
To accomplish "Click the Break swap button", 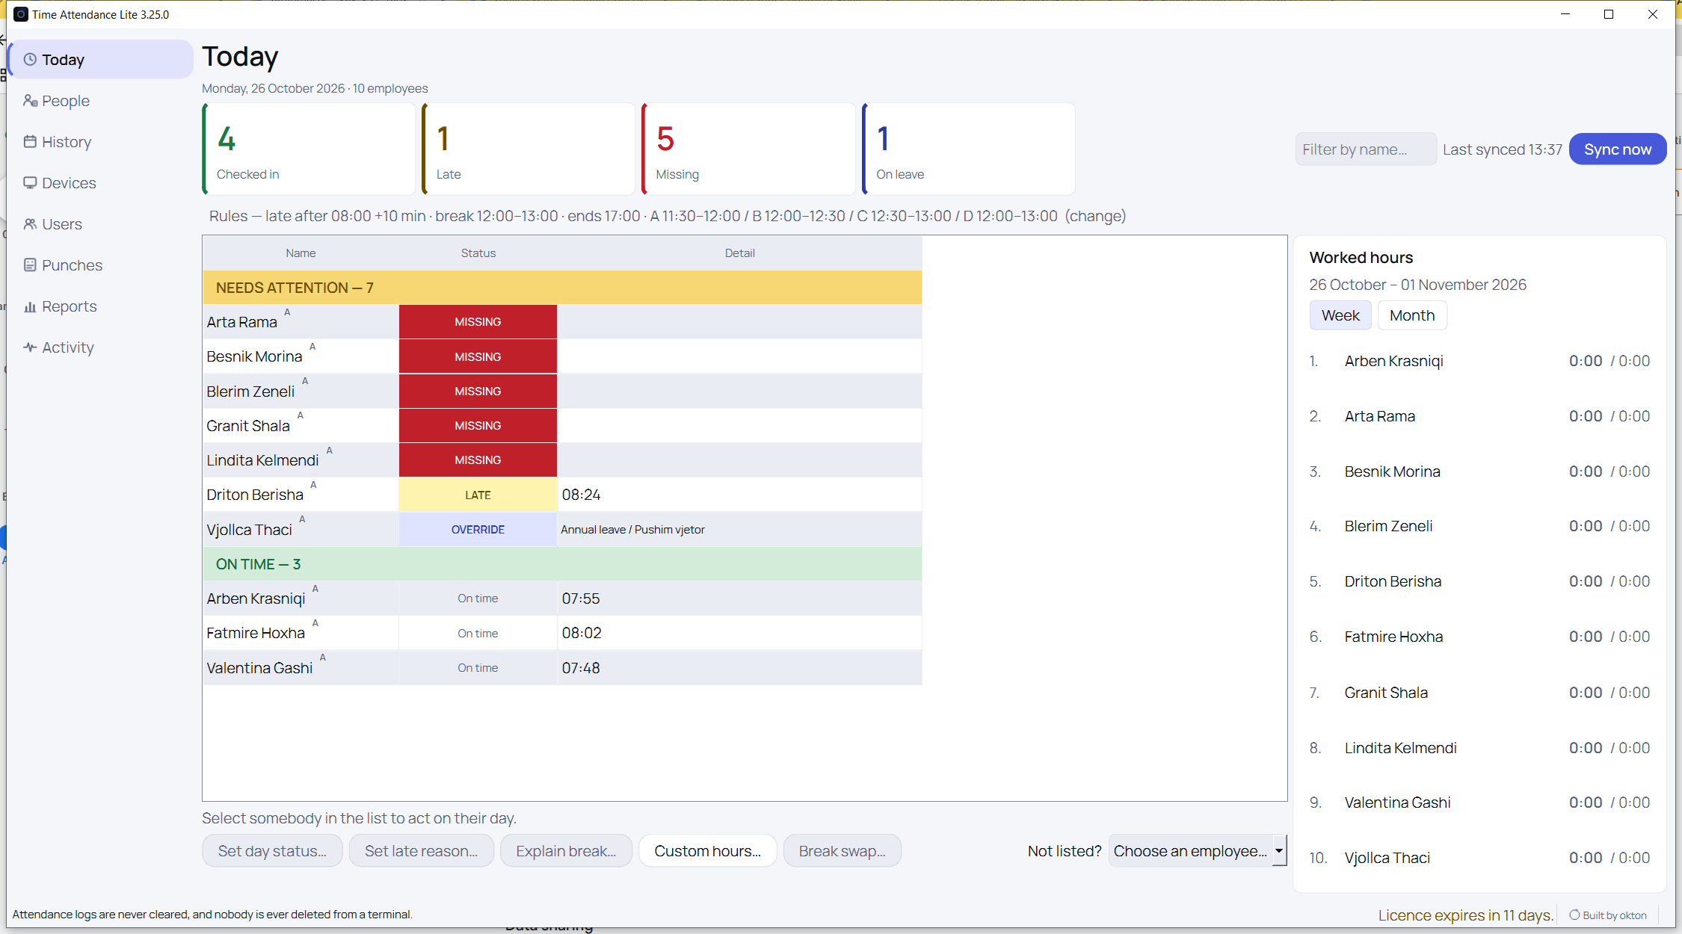I will click(x=842, y=851).
